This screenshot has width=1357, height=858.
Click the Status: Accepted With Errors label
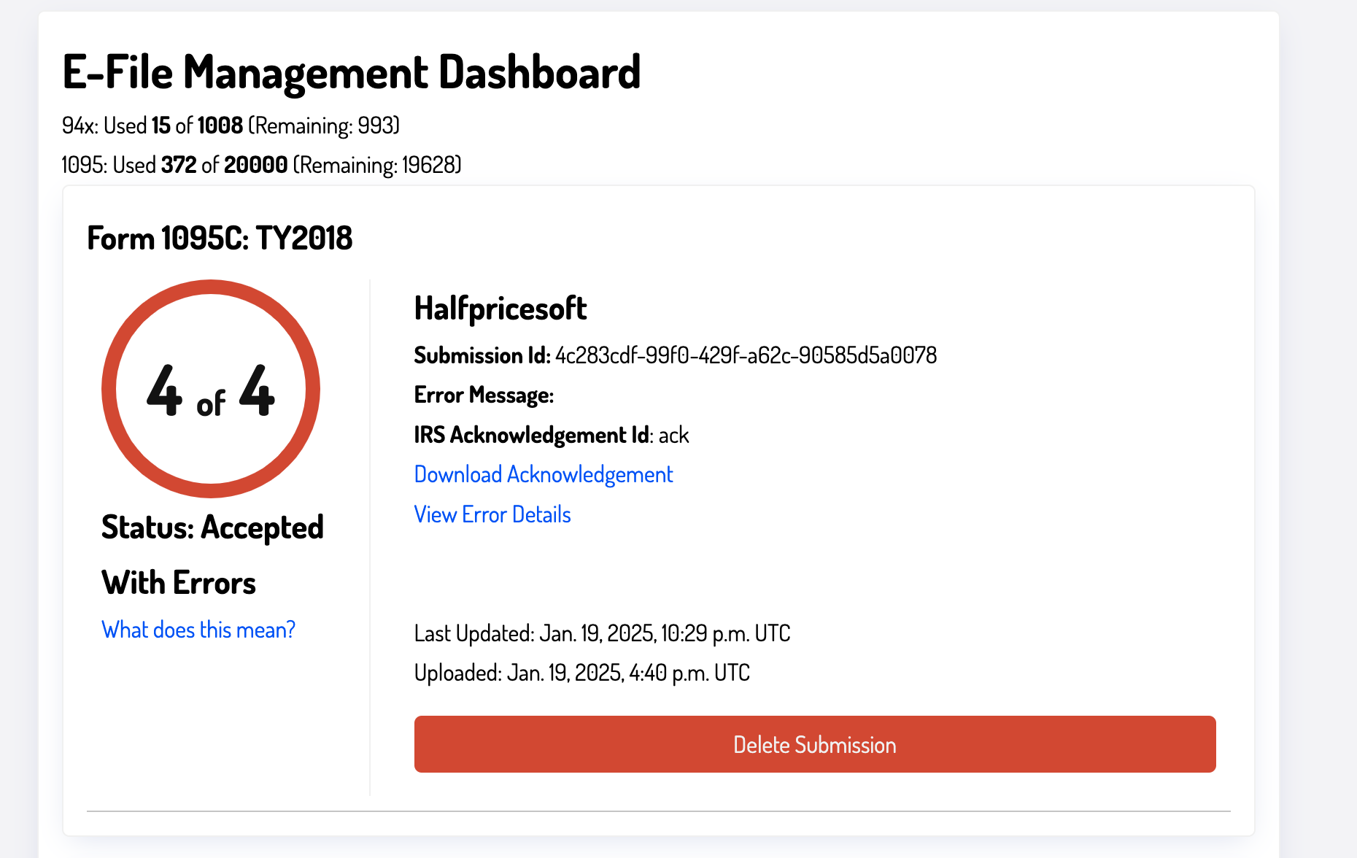[212, 554]
